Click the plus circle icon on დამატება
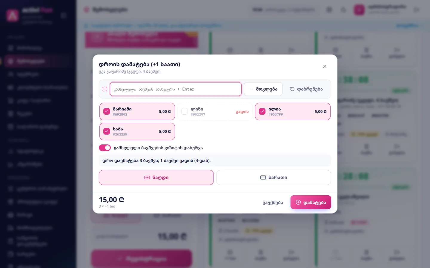 pyautogui.click(x=298, y=202)
